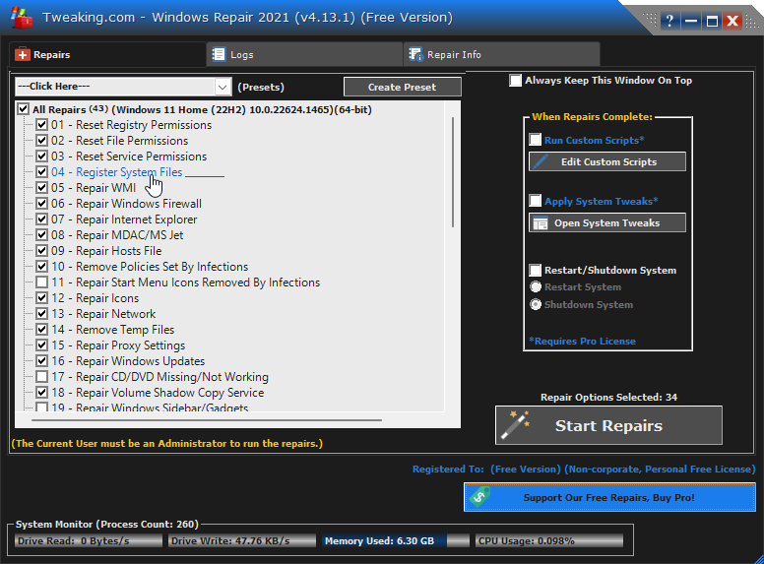
Task: Open the Repair Info tab
Action: pos(454,55)
